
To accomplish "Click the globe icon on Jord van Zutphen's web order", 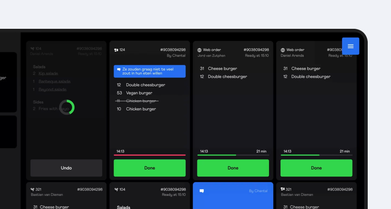I will click(199, 50).
